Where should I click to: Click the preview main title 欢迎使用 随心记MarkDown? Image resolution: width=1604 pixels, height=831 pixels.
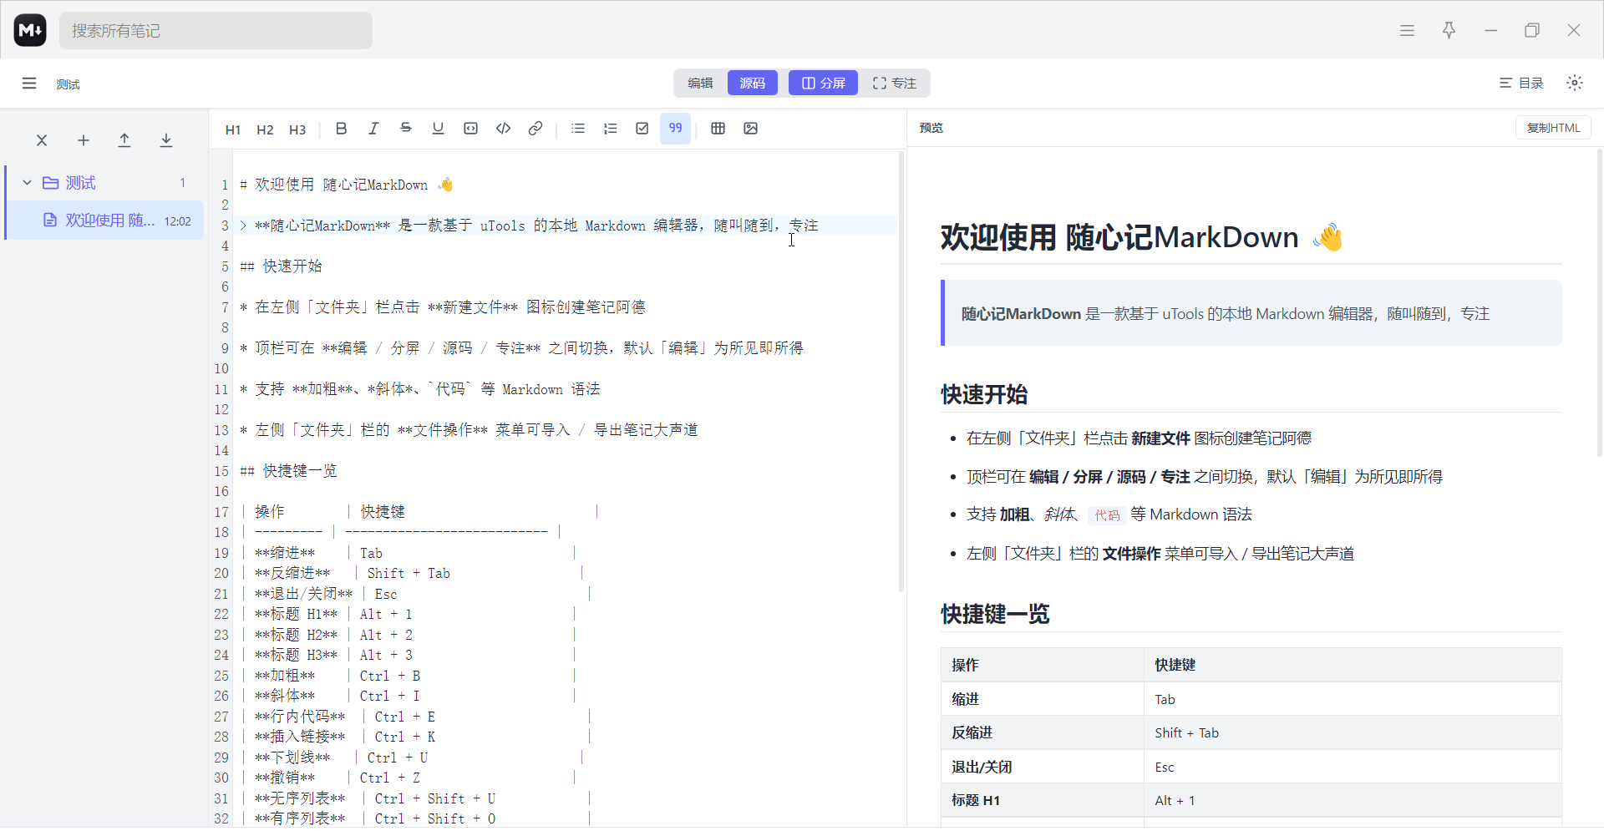tap(1141, 237)
